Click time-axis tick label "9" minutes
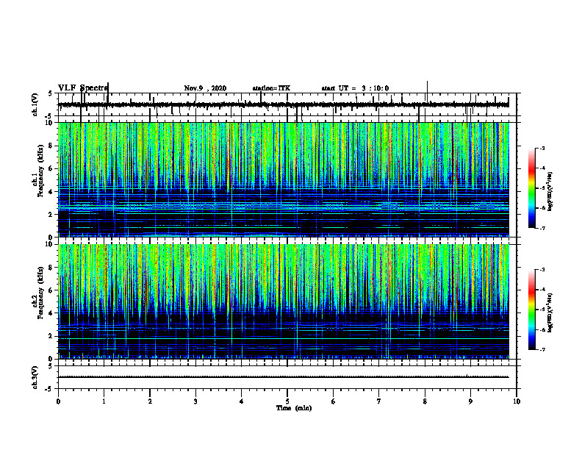Viewport: 582px width, 450px height. 470,401
